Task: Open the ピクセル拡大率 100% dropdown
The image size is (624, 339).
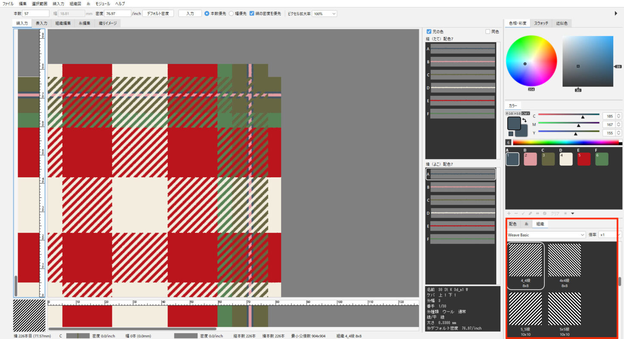Action: [324, 13]
